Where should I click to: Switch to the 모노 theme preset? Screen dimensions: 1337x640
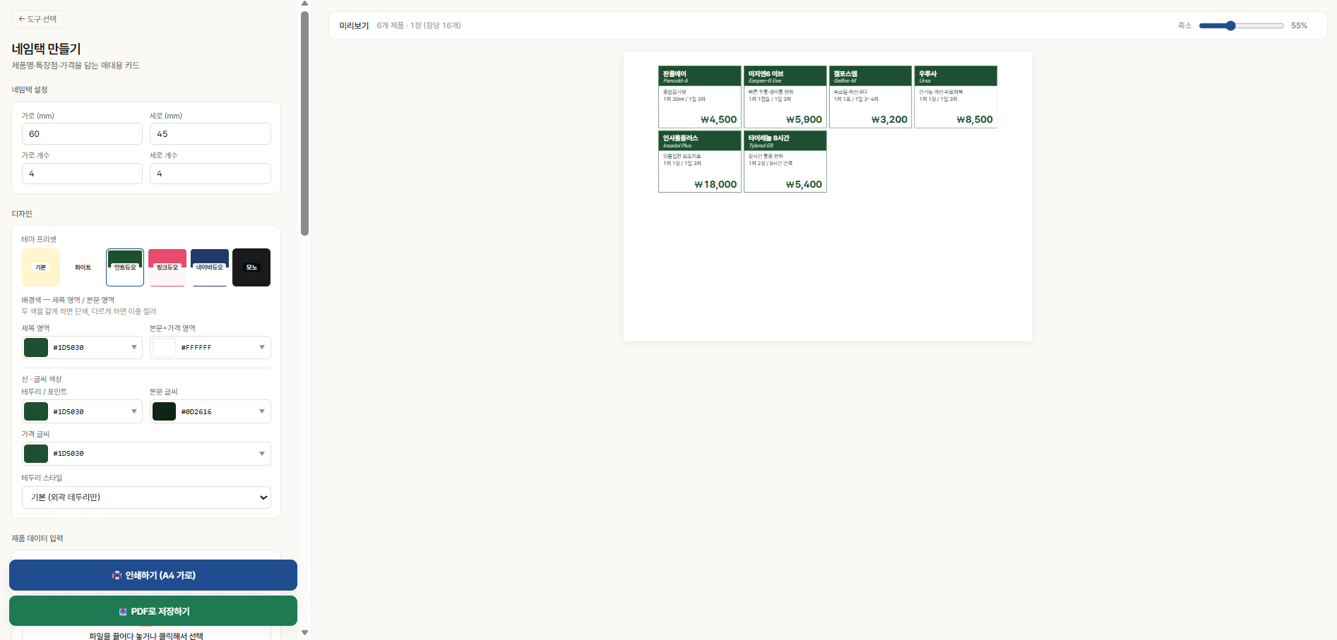click(x=251, y=267)
